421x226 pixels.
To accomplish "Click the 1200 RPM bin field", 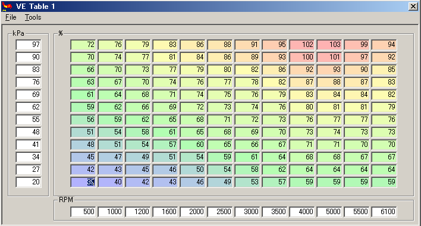I will click(138, 212).
